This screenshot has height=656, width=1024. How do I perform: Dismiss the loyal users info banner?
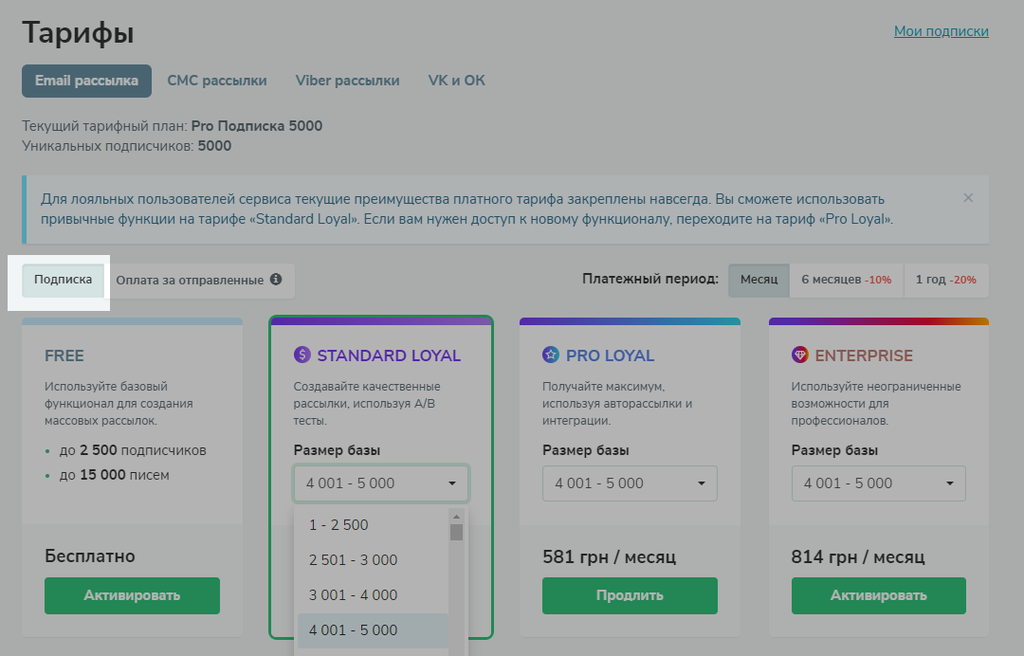[968, 198]
